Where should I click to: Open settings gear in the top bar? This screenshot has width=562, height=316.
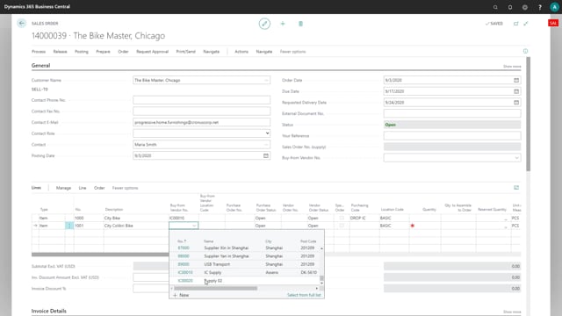(x=525, y=7)
